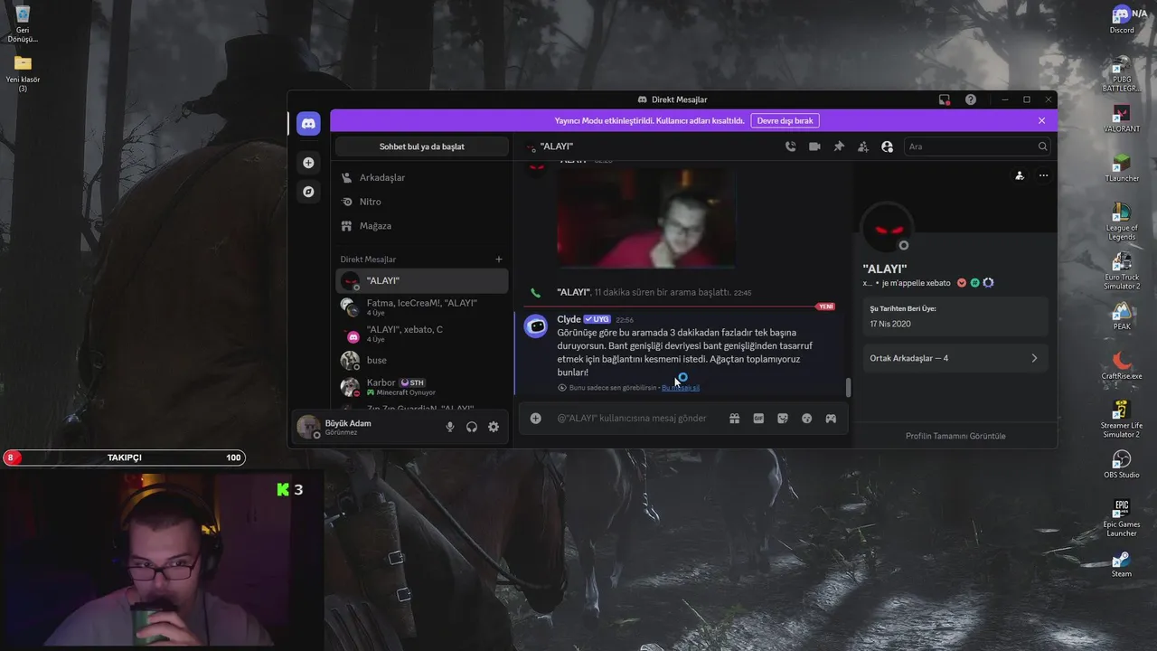The image size is (1157, 651).
Task: Open group chat "ALAYI", xebato, C
Action: coord(421,334)
